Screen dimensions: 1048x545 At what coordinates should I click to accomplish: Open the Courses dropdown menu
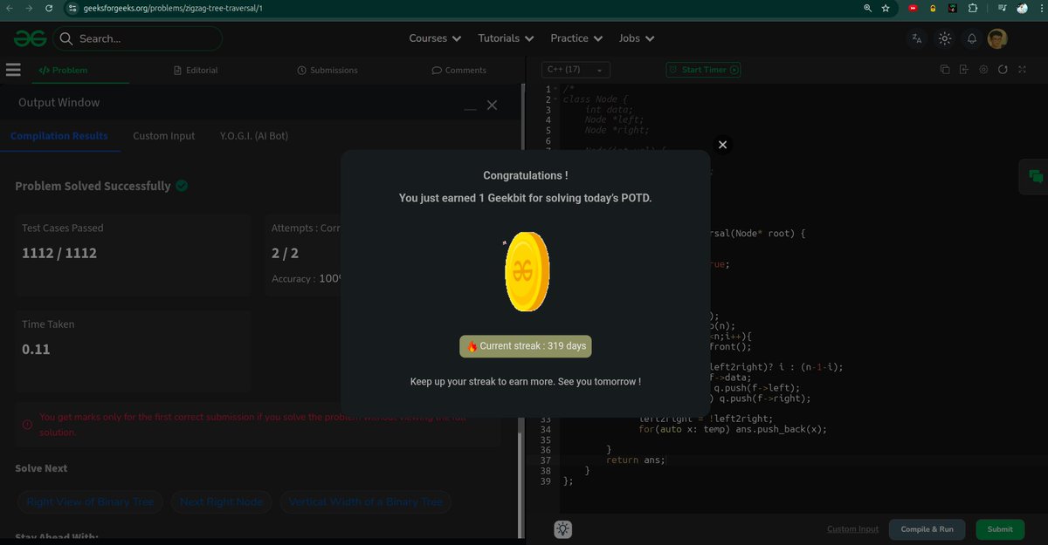[434, 38]
